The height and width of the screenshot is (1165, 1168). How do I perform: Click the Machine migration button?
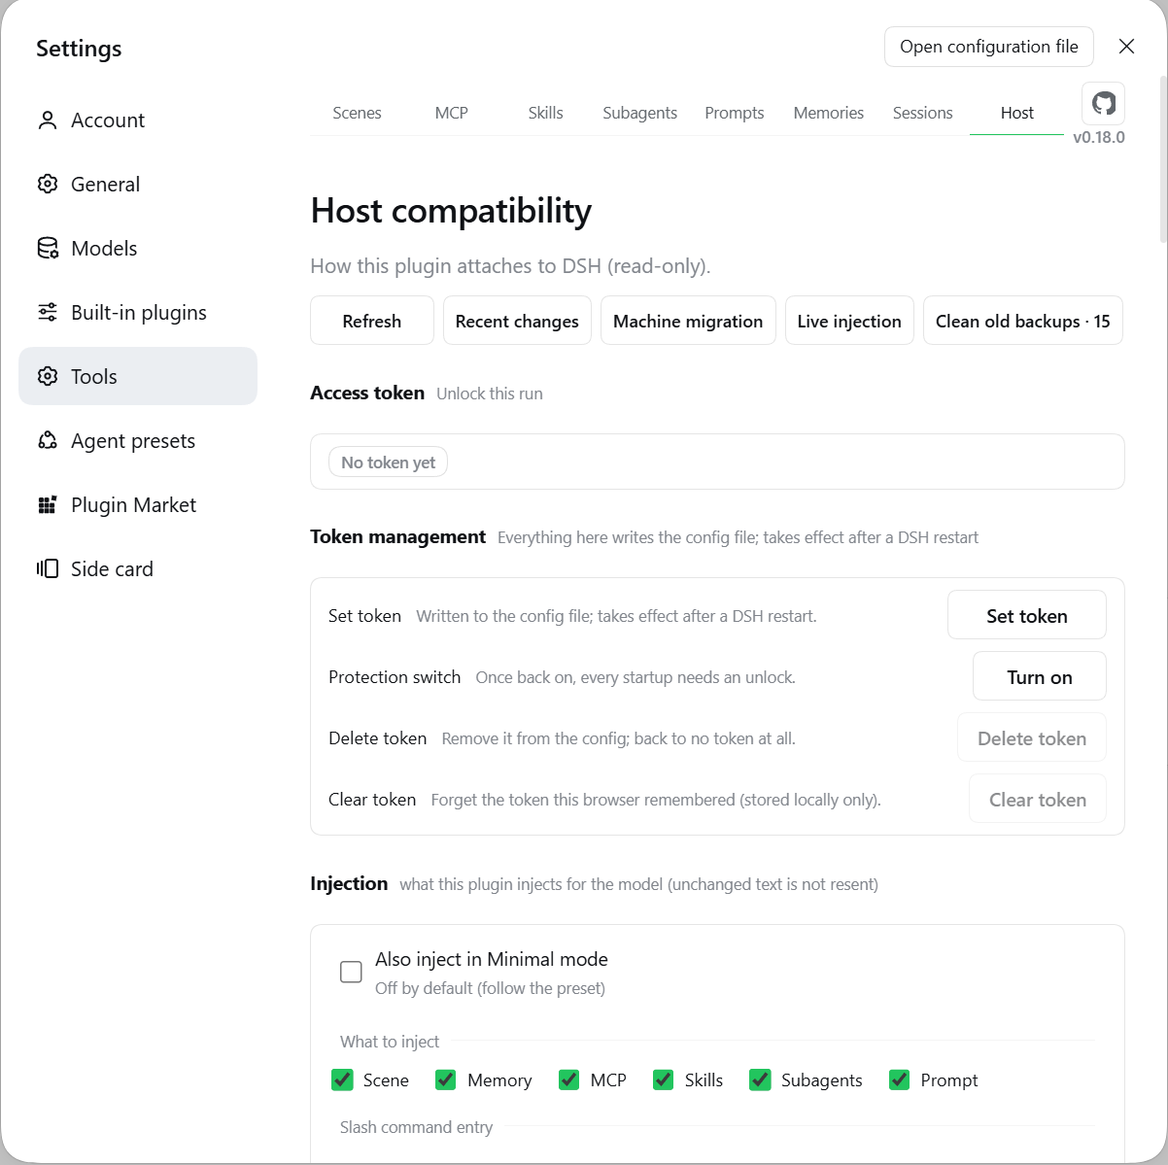pos(688,321)
